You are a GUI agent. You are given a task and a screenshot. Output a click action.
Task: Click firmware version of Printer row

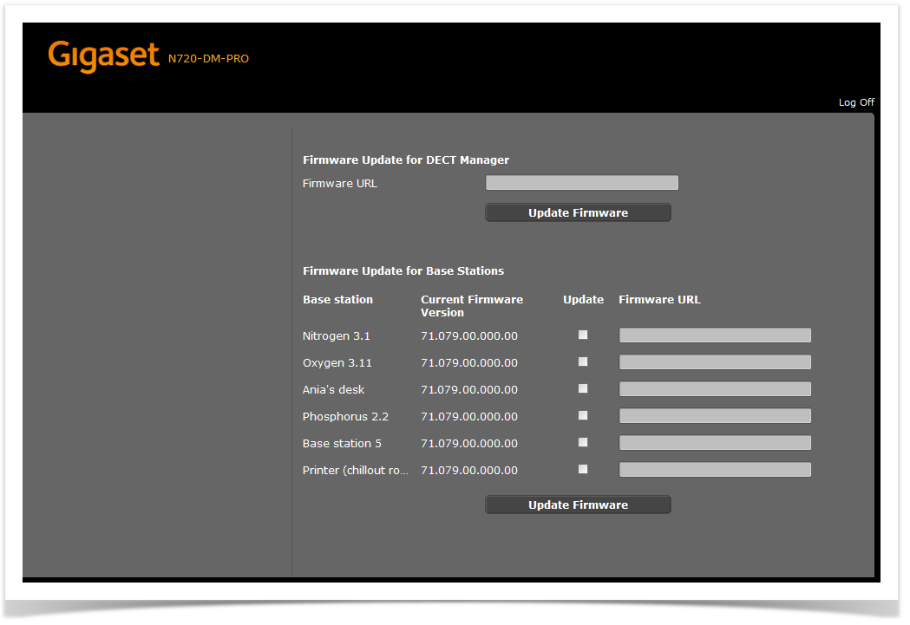469,470
